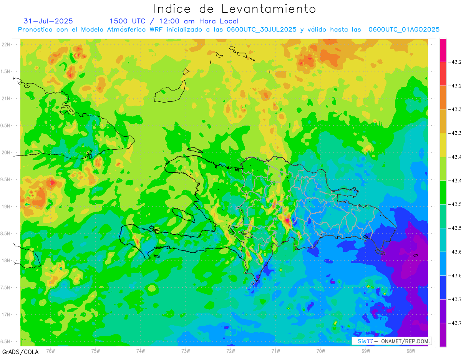461x356 pixels.
Task: Click the "17N" latitude label
Action: [x=6, y=315]
